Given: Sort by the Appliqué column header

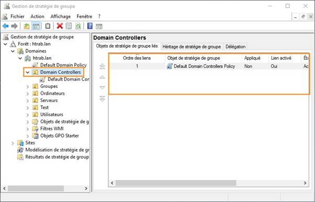Looking at the screenshot, I should [x=255, y=58].
